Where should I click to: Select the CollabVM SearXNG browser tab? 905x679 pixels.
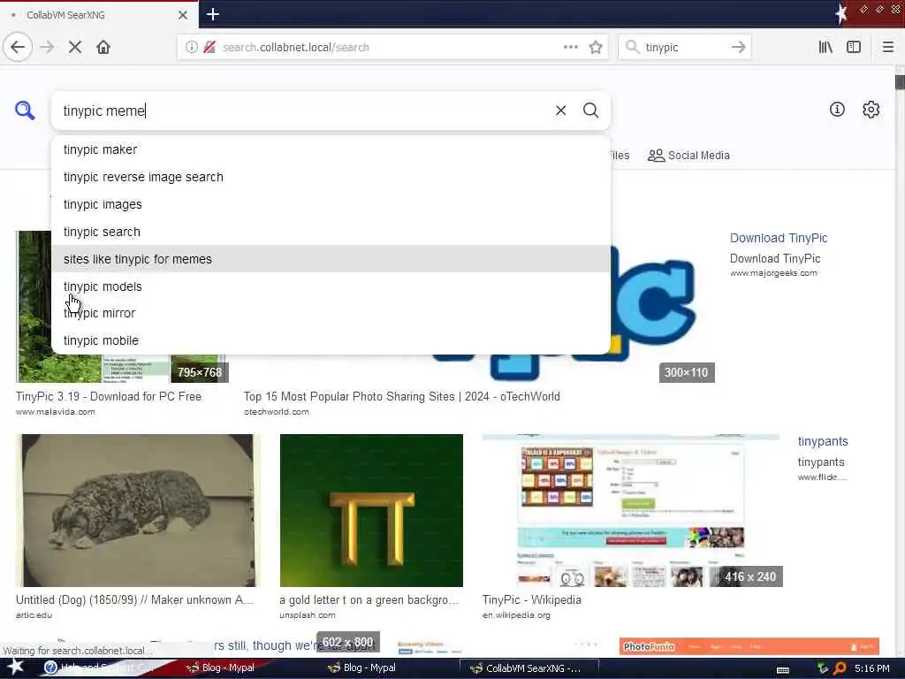(99, 15)
